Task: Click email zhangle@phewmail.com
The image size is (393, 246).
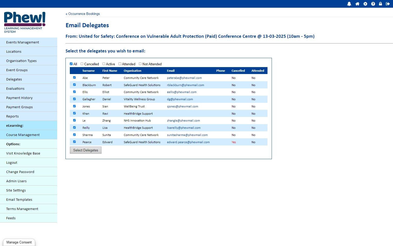Action: [183, 121]
